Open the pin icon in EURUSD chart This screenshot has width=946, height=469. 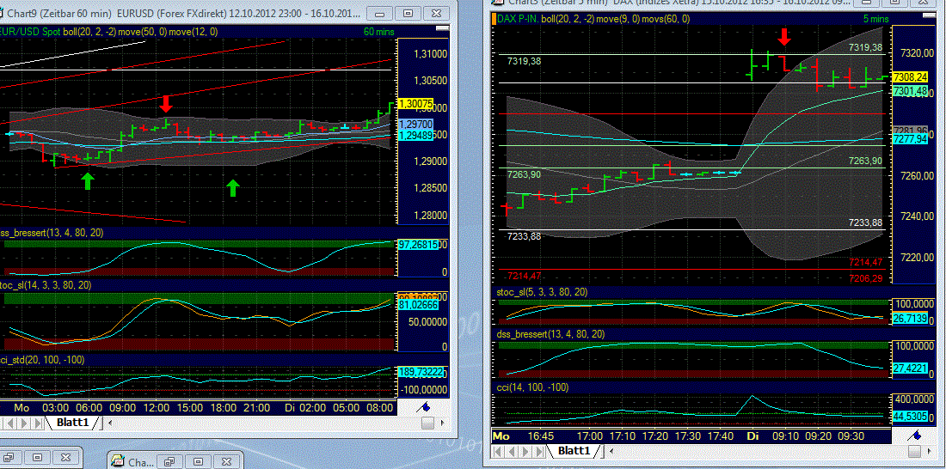tap(424, 407)
